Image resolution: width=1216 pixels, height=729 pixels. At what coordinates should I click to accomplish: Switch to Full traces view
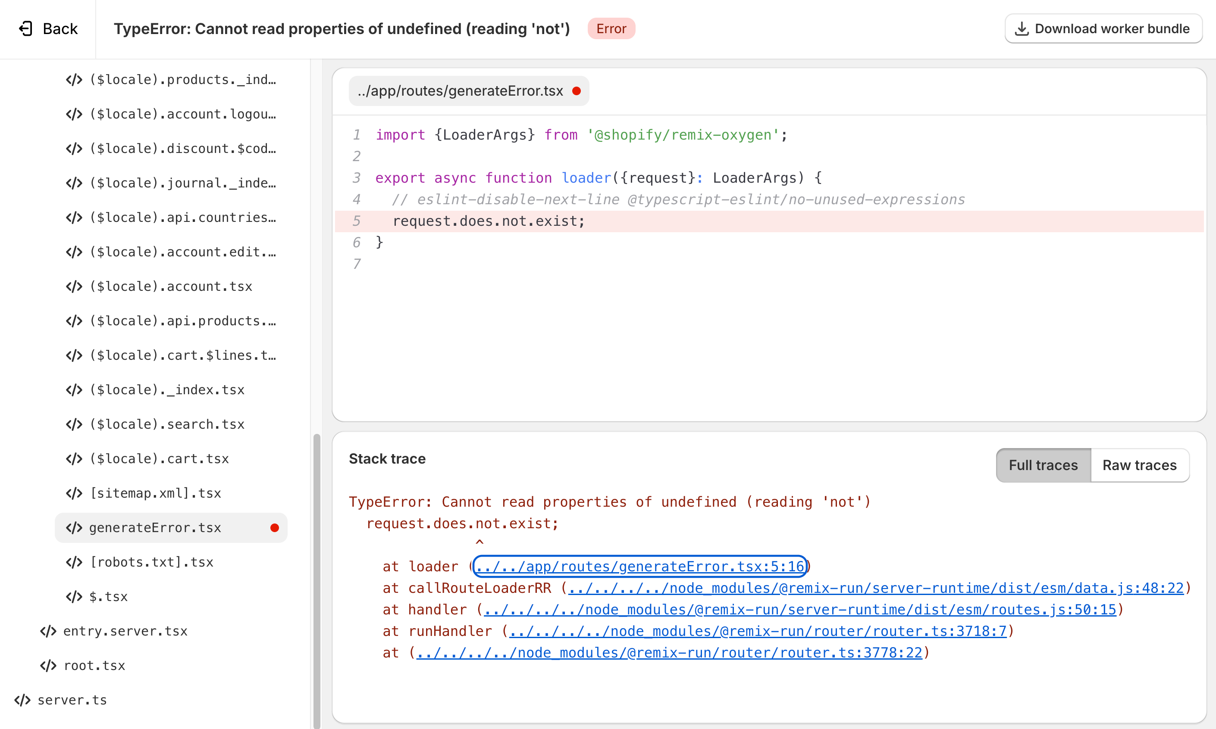(1043, 465)
